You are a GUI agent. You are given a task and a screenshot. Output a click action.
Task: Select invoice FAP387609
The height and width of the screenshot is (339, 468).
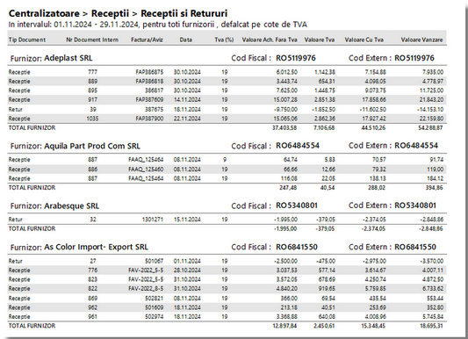coord(149,99)
